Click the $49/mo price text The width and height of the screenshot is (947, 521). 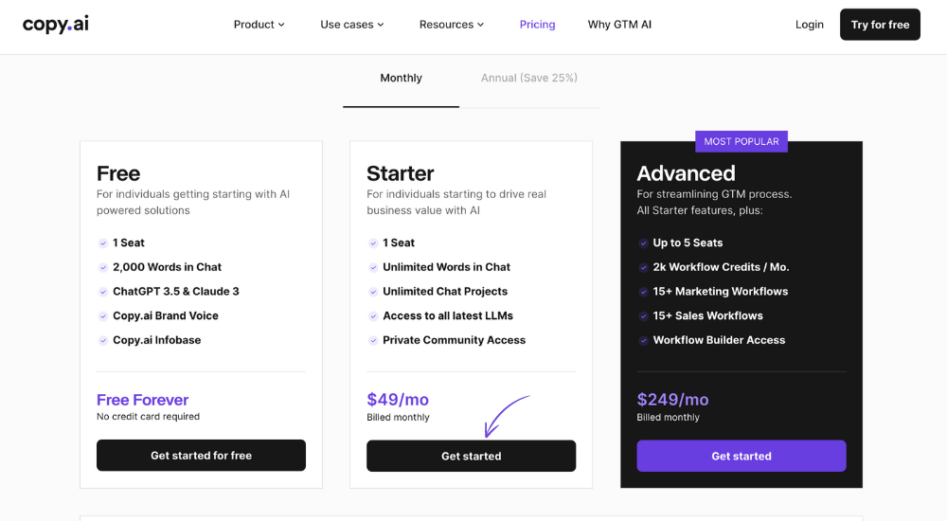[398, 400]
